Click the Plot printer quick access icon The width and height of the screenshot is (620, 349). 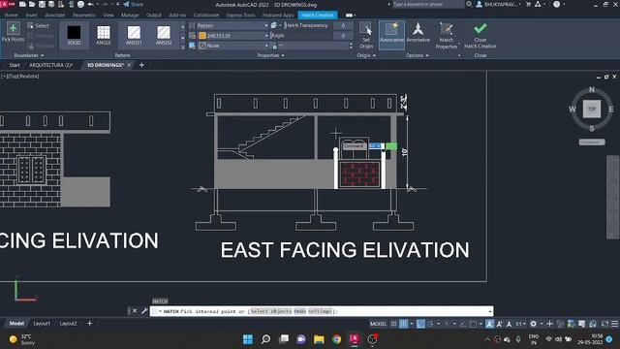pyautogui.click(x=80, y=4)
